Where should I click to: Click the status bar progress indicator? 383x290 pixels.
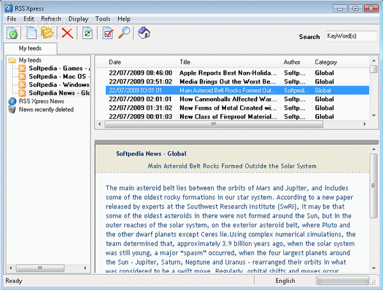(343, 280)
